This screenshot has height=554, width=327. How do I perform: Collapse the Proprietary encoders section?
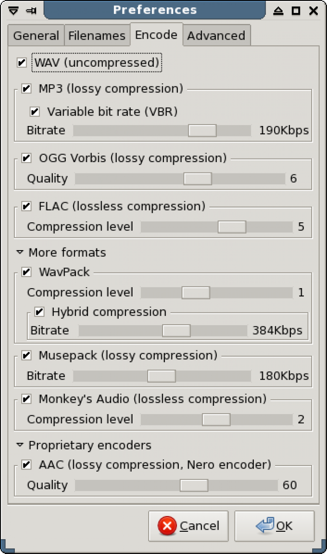pyautogui.click(x=20, y=445)
